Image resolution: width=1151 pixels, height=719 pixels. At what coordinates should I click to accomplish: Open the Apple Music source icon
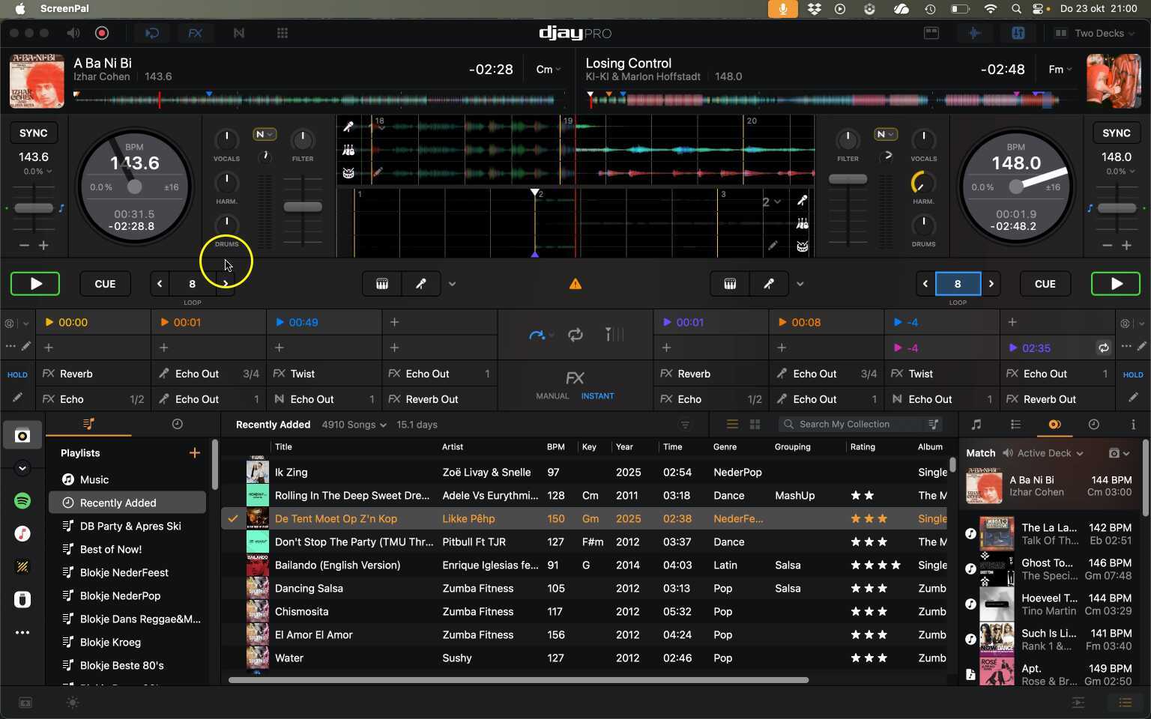point(22,533)
